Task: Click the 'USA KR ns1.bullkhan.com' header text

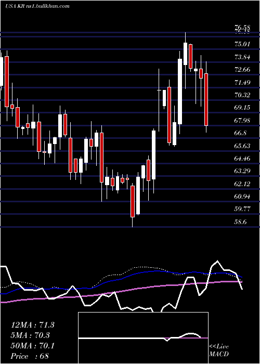Action: [x=37, y=6]
